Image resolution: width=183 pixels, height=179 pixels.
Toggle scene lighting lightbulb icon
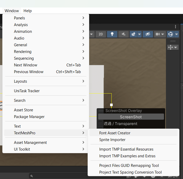click(112, 34)
